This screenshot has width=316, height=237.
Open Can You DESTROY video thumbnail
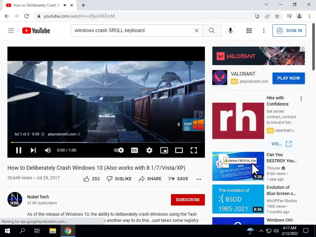238,166
